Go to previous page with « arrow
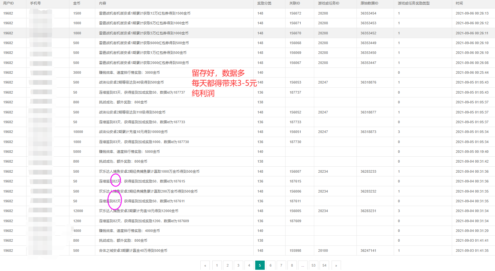Screen dimensions: 495x271 click(205, 265)
